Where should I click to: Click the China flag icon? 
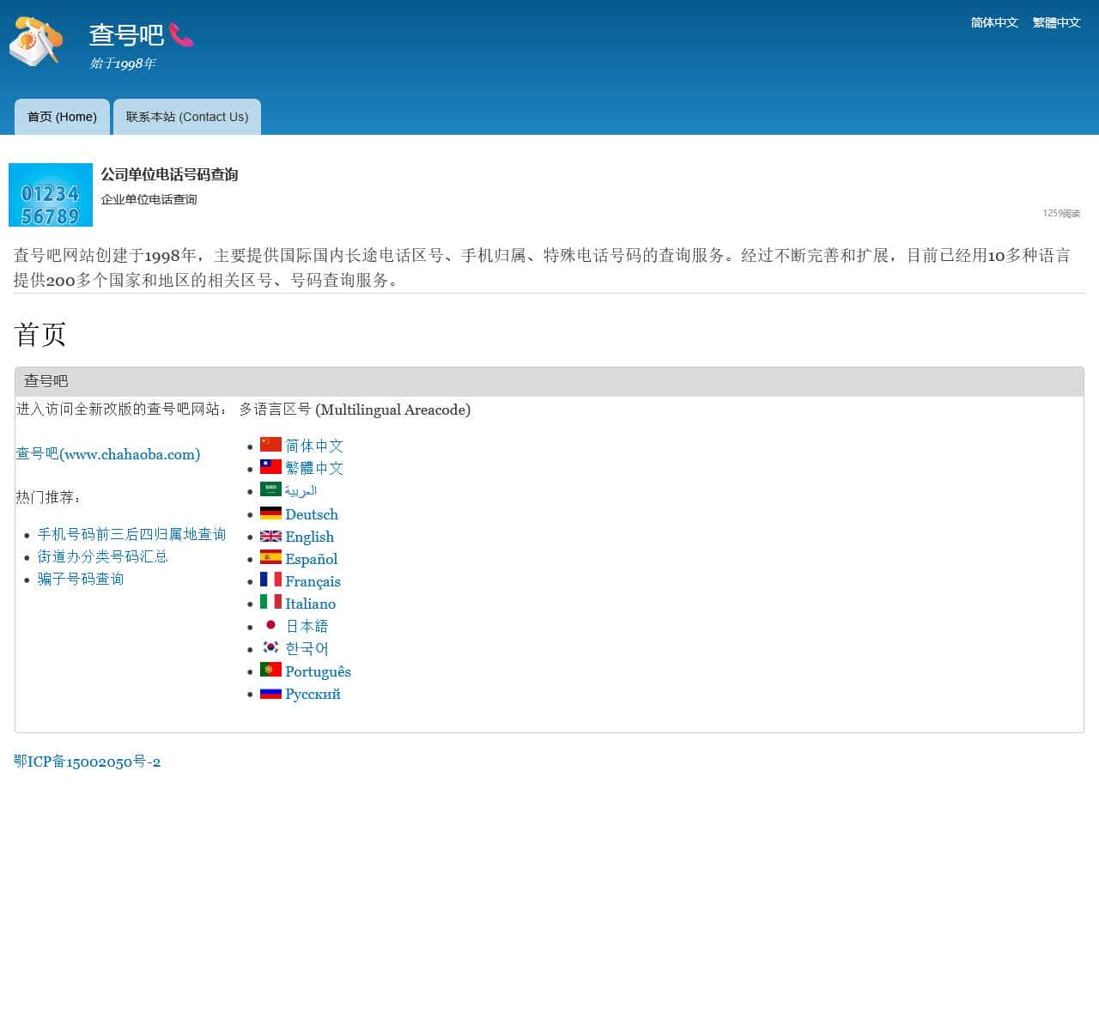tap(270, 445)
